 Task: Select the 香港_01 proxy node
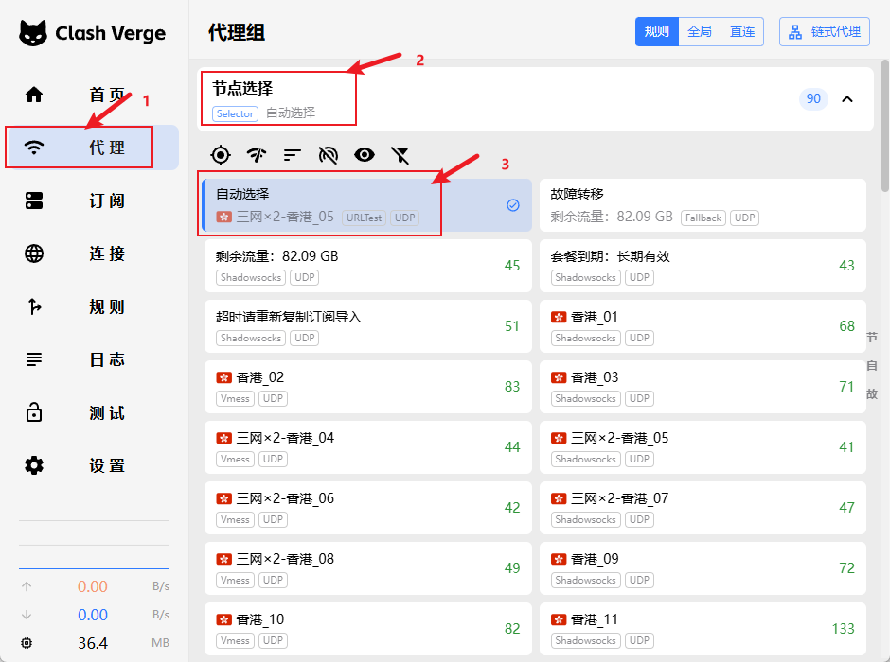click(x=702, y=326)
